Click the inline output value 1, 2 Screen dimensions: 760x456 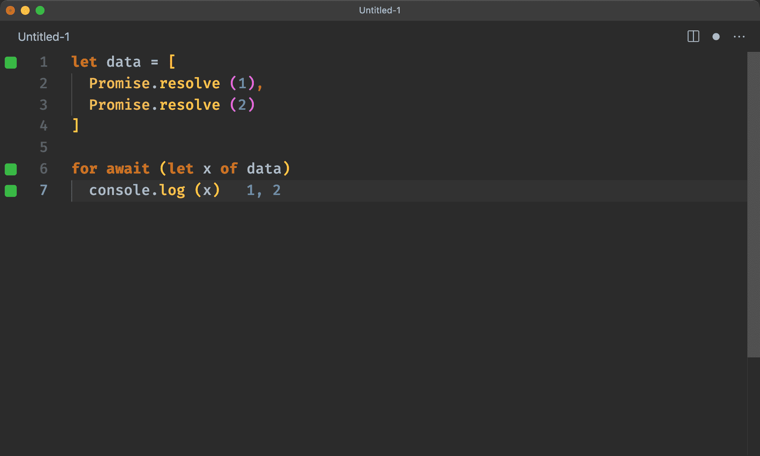coord(263,190)
